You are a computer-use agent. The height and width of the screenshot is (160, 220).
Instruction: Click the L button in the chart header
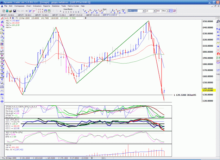click(x=8, y=18)
